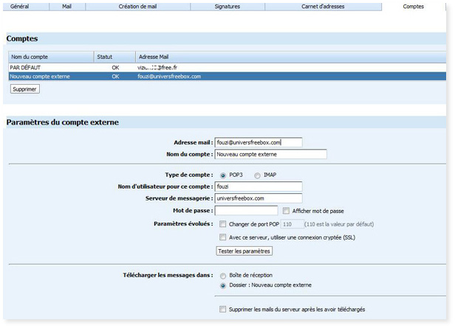Select Boîte de réception radio option
This screenshot has height=328, width=455.
coord(223,275)
